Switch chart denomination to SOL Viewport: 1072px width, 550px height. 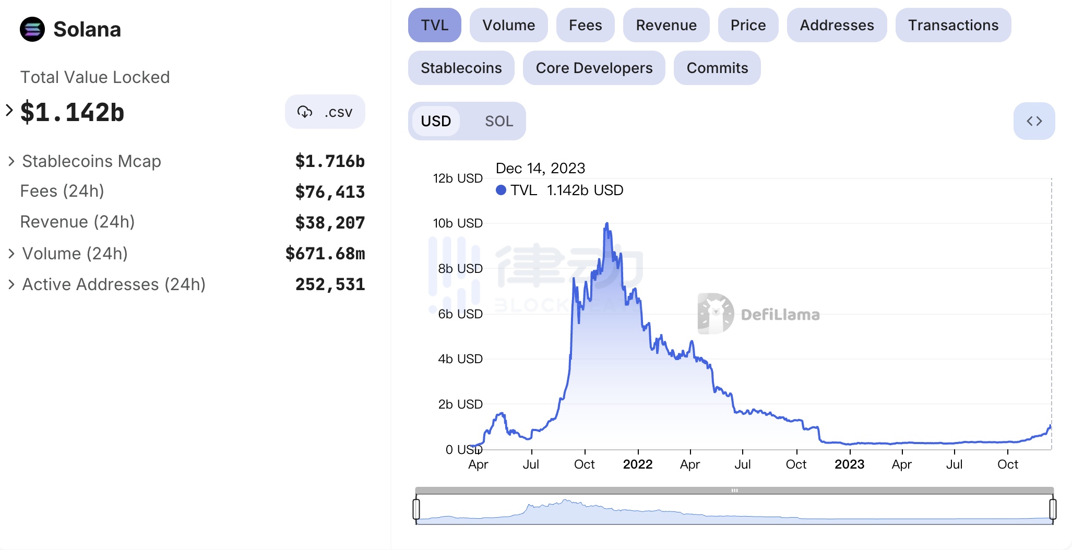[498, 121]
